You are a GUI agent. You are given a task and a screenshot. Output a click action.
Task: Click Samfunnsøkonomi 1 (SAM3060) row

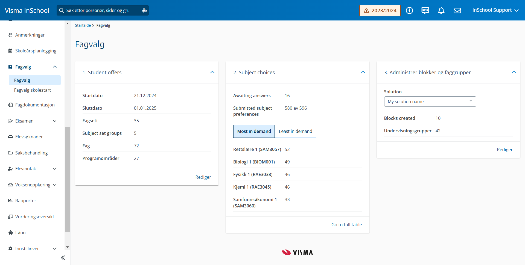click(297, 203)
